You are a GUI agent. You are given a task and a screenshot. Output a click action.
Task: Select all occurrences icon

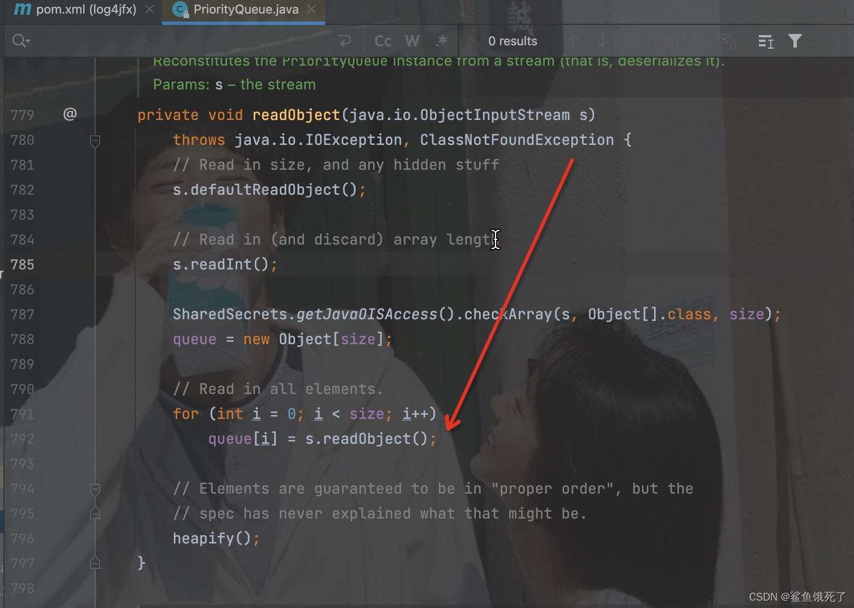[728, 41]
